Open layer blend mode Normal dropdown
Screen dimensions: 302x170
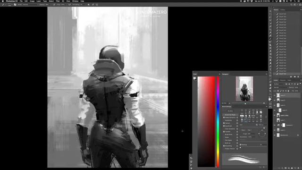pyautogui.click(x=281, y=87)
